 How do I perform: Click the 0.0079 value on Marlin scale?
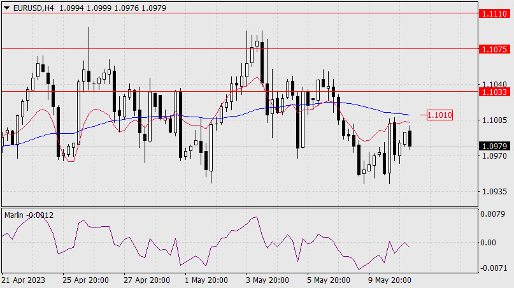pyautogui.click(x=494, y=213)
